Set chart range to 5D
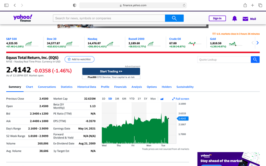This screenshot has width=266, height=166. [x=110, y=99]
